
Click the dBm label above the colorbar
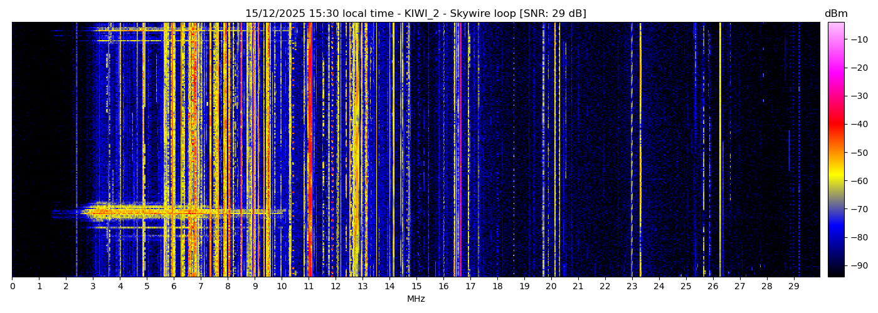(835, 14)
